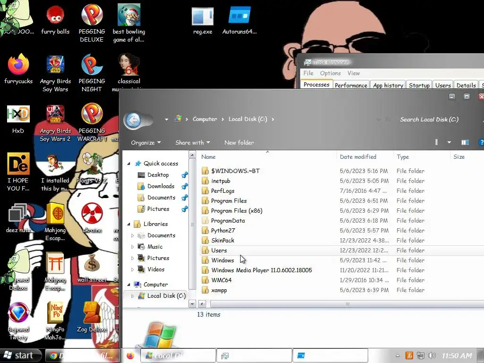Viewport: 484px width, 363px height.
Task: Select ukraine radiation icon
Action: pyautogui.click(x=92, y=218)
